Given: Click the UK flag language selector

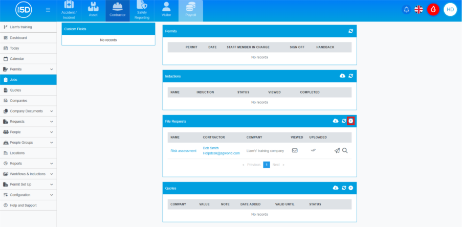Looking at the screenshot, I should [x=419, y=10].
